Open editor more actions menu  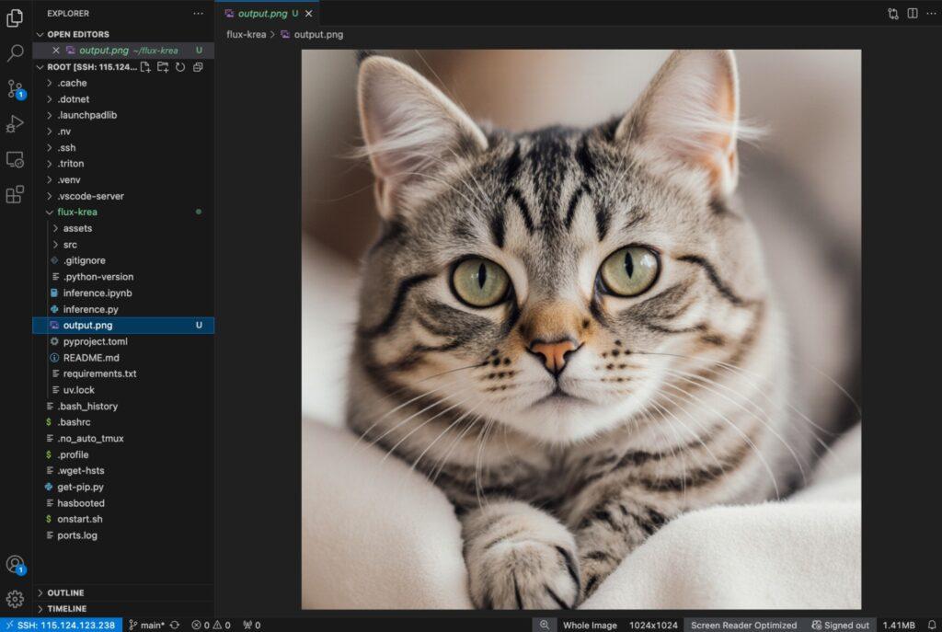pos(931,13)
